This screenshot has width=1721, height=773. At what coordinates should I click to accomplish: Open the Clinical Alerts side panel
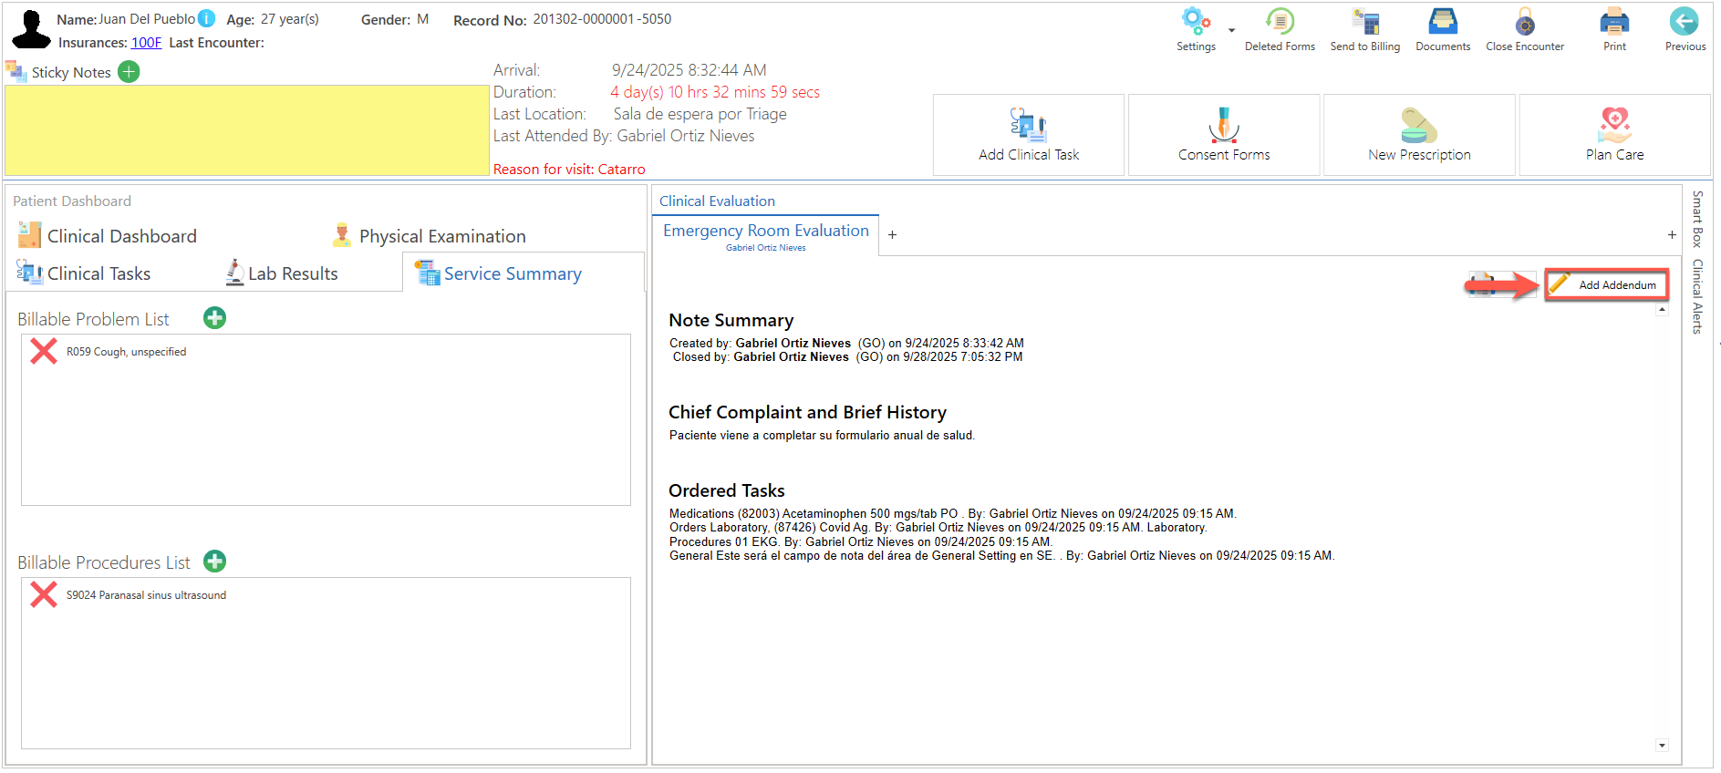(x=1697, y=296)
